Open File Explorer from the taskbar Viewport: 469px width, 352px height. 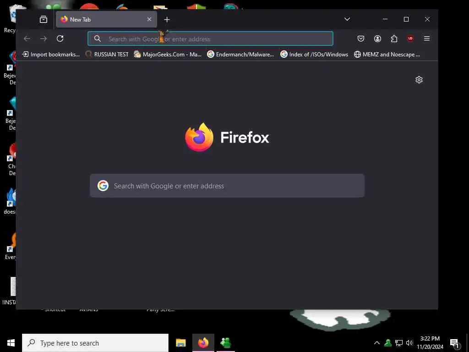tap(180, 343)
